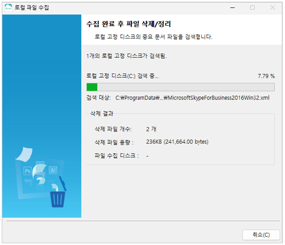Image resolution: width=285 pixels, height=245 pixels.
Task: Click the 7.79 % progress percentage text
Action: pos(266,76)
